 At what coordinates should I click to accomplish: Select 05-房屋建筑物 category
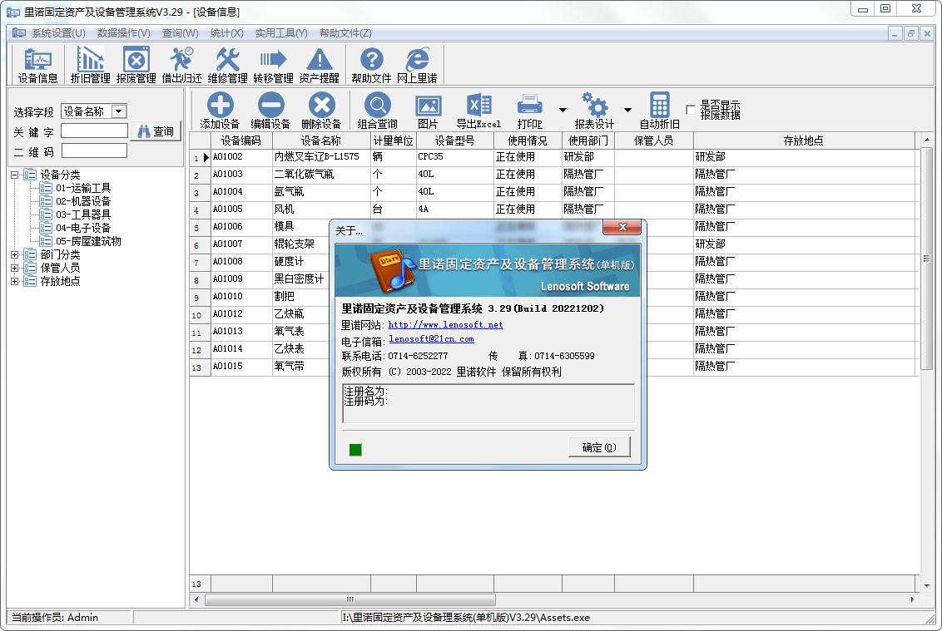pos(88,241)
